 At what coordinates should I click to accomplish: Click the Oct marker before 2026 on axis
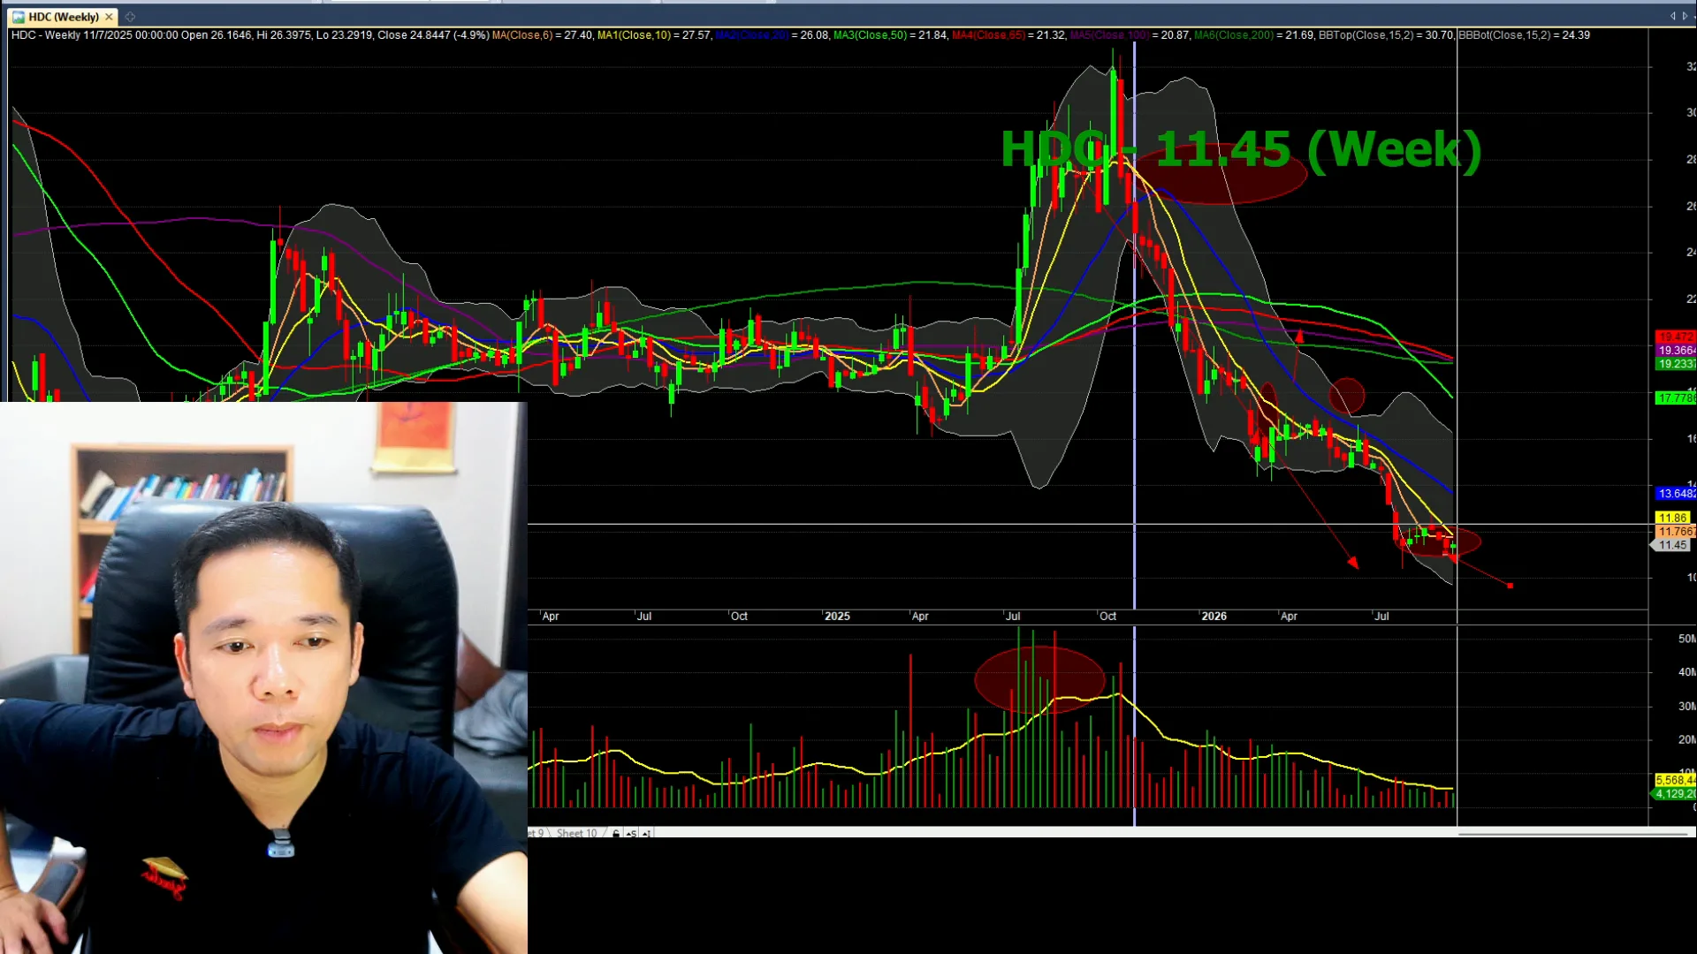1107,617
